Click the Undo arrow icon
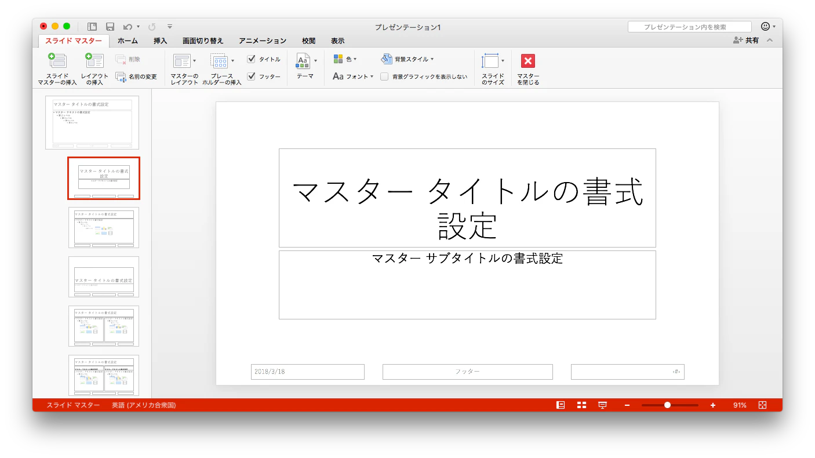815x458 pixels. click(128, 27)
